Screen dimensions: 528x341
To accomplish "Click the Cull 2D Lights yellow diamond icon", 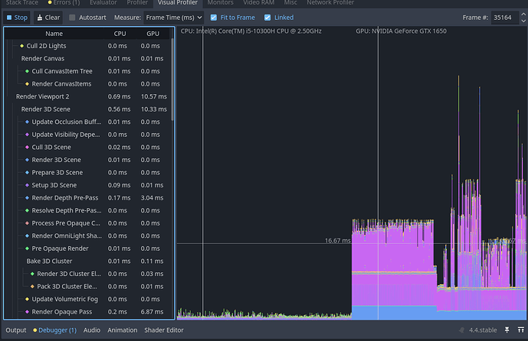I will pos(21,47).
